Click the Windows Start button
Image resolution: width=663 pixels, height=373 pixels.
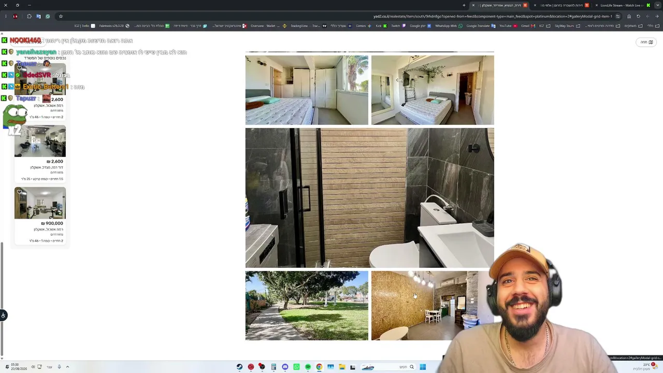[x=423, y=367]
